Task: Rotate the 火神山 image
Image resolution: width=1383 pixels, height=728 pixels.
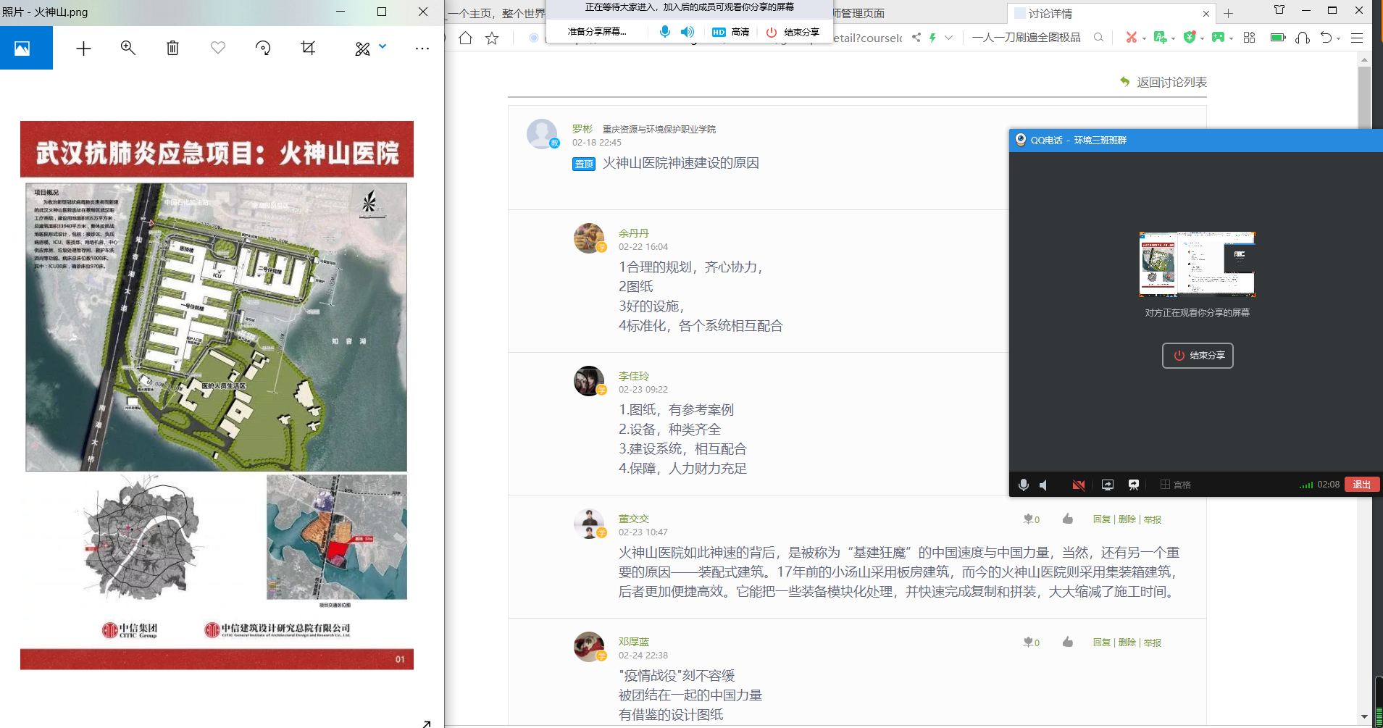Action: [263, 48]
